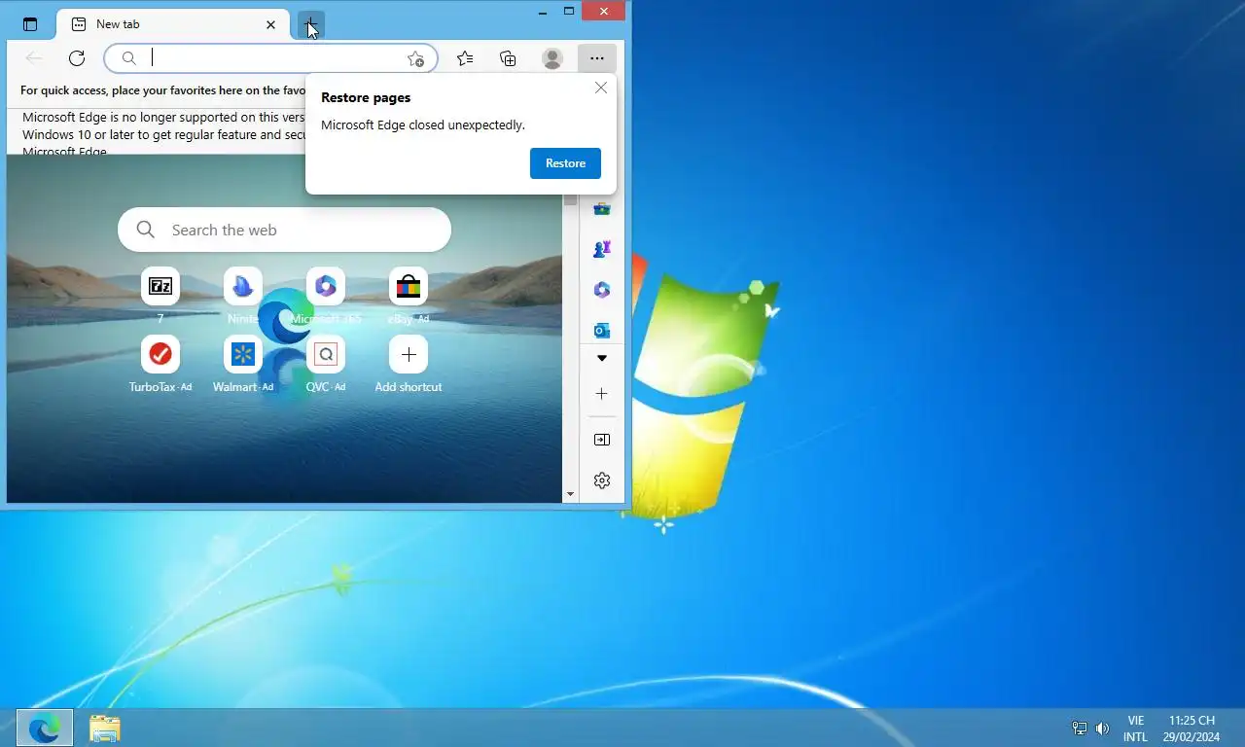Open the sidebar Tools briefcase icon
The height and width of the screenshot is (747, 1245).
click(602, 208)
